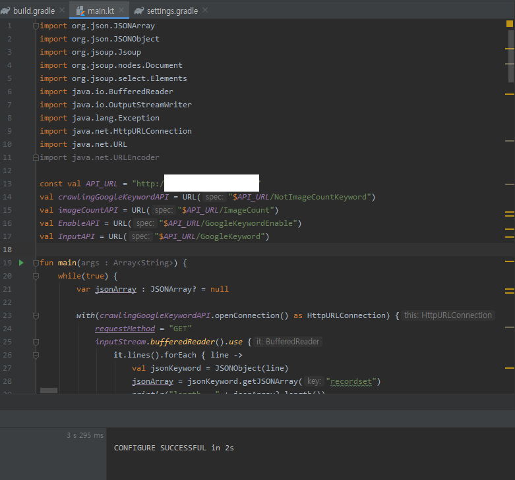Click the main function name on line 19
The width and height of the screenshot is (515, 480).
point(67,263)
